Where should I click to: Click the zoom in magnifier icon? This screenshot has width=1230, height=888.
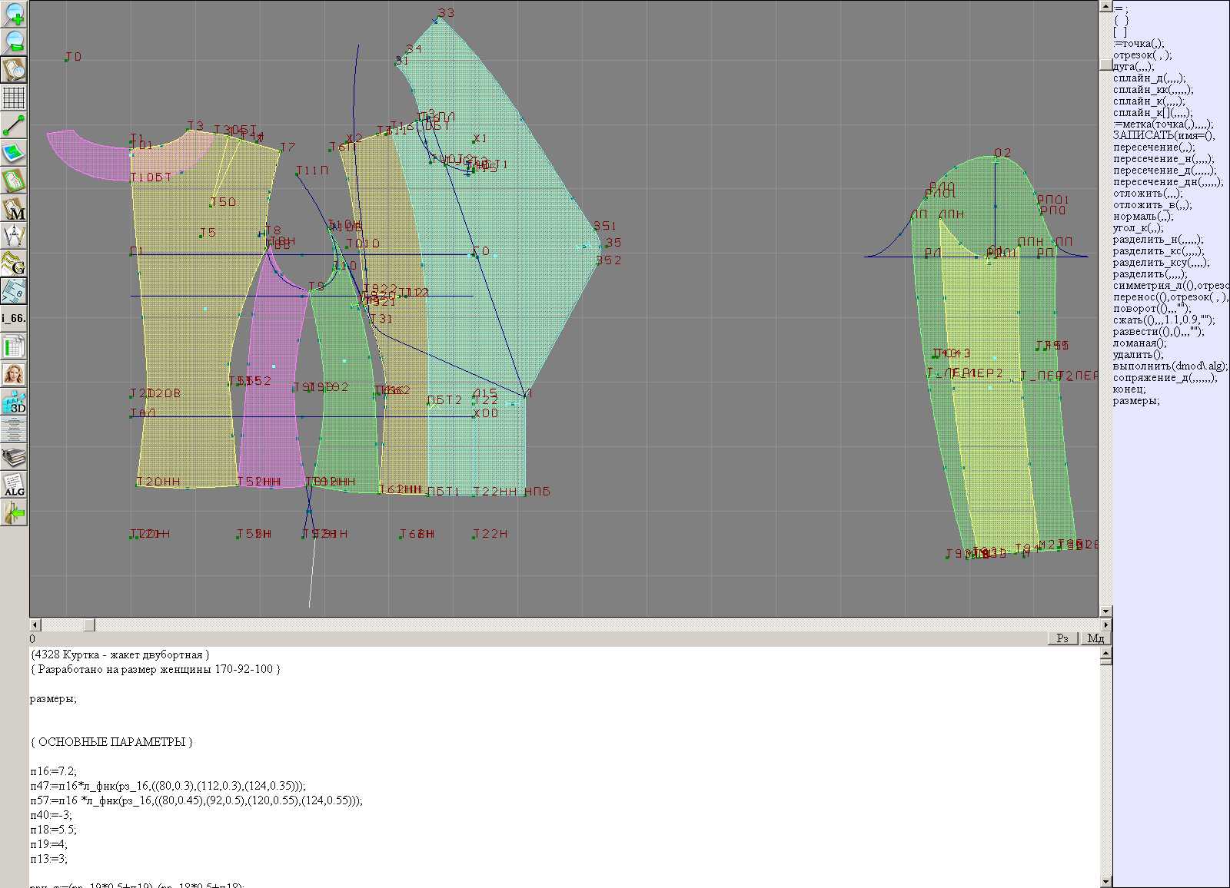coord(14,13)
